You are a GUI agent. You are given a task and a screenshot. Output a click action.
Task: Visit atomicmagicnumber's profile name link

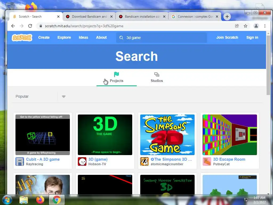click(x=167, y=164)
